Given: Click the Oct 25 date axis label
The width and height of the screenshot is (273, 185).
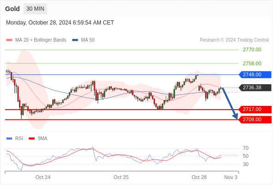Looking at the screenshot, I should pos(121,177).
